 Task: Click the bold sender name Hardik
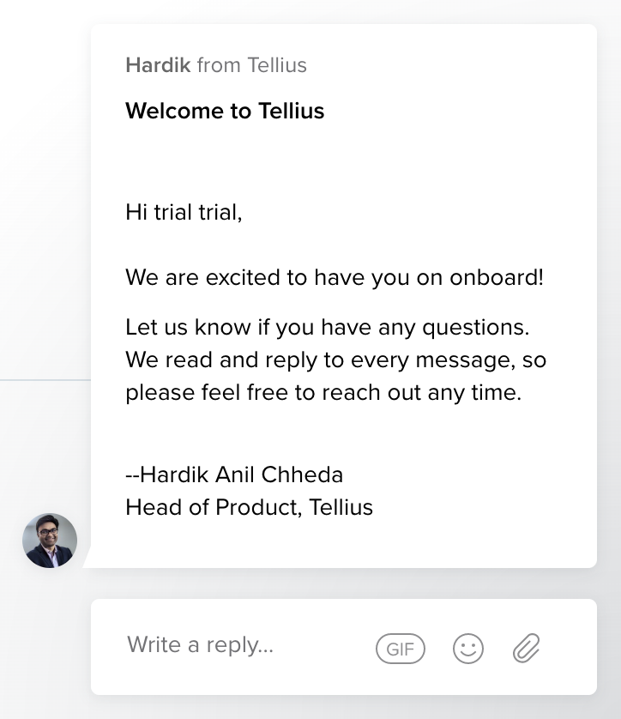tap(158, 65)
